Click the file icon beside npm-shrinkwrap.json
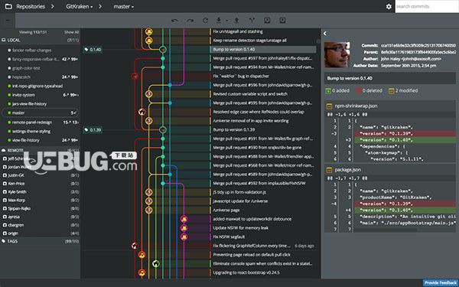Image resolution: width=459 pixels, height=287 pixels. tap(329, 106)
